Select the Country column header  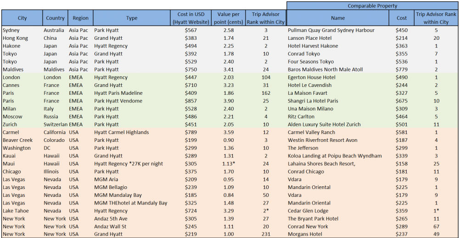(x=56, y=18)
